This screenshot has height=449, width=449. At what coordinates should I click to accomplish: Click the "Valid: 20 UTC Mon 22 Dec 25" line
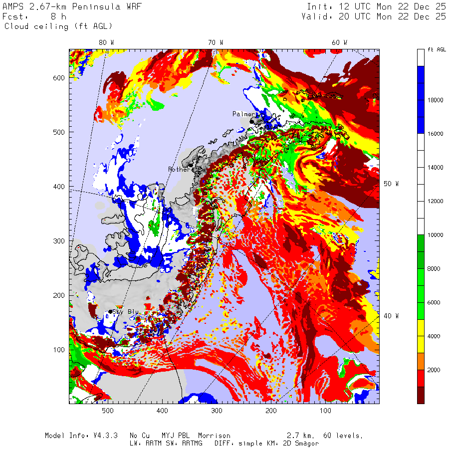pyautogui.click(x=374, y=16)
